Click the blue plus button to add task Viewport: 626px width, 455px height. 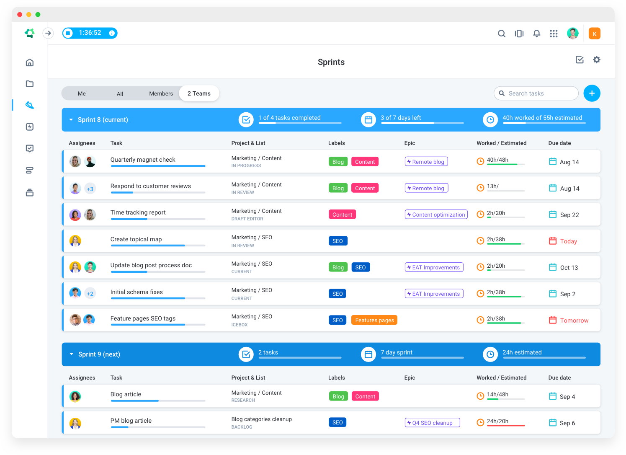coord(592,93)
